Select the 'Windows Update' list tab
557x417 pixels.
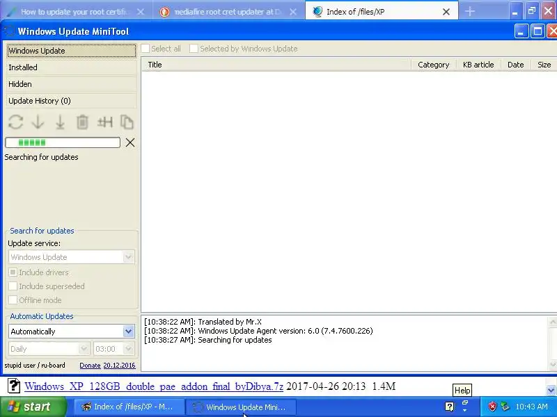pyautogui.click(x=72, y=51)
